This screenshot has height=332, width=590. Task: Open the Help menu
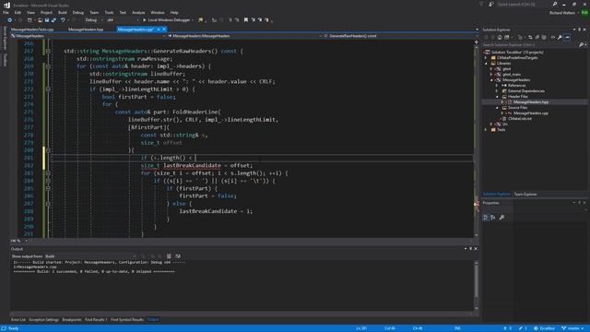pyautogui.click(x=174, y=12)
